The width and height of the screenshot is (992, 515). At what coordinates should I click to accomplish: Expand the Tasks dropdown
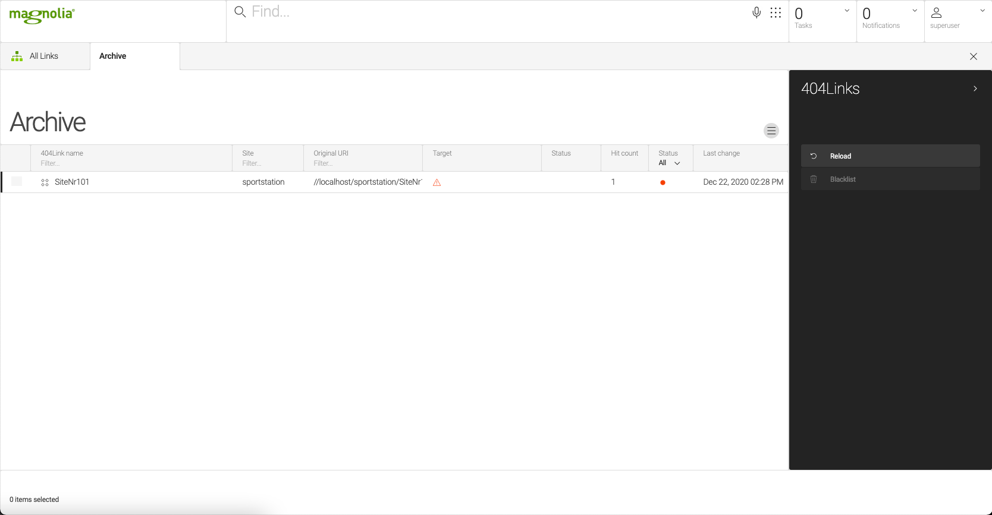(x=847, y=11)
